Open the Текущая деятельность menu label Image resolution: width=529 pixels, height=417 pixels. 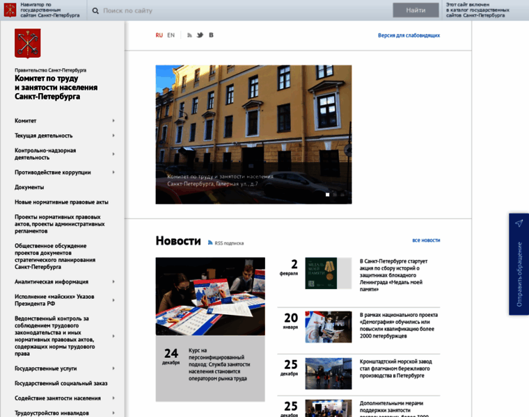[x=44, y=136]
